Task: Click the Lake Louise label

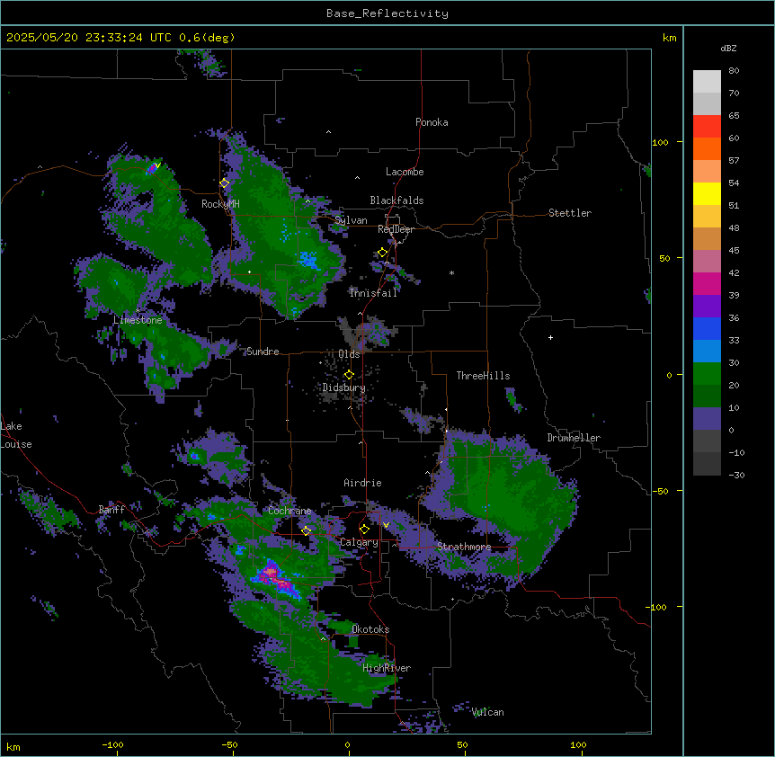Action: [x=16, y=435]
